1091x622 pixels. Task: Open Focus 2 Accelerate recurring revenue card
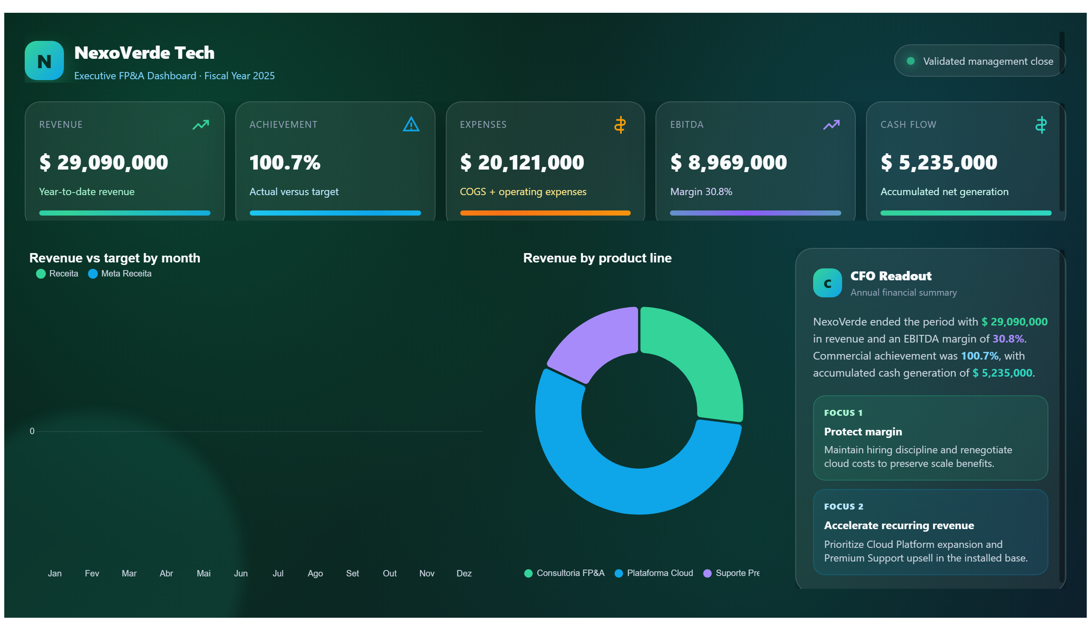(x=930, y=532)
